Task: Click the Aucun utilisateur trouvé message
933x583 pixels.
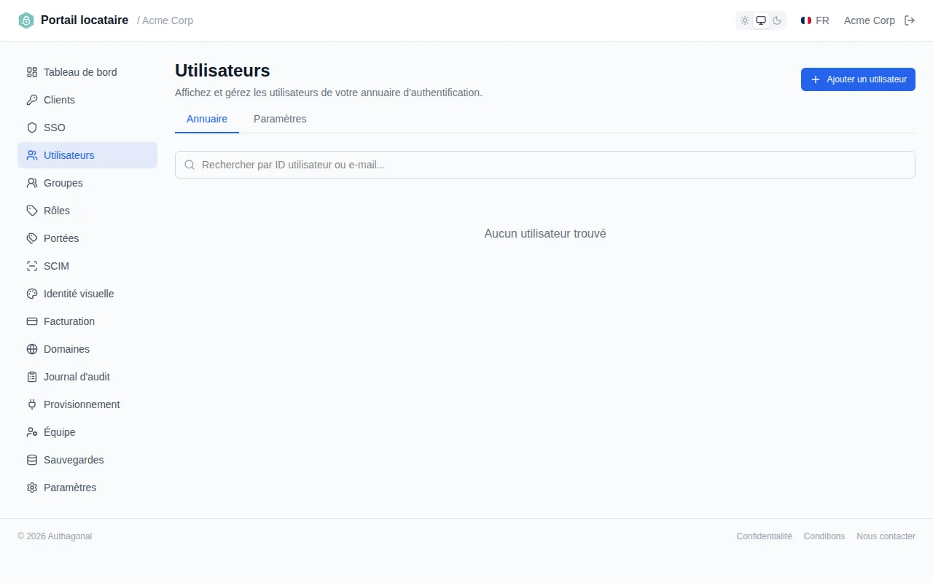Action: tap(545, 234)
